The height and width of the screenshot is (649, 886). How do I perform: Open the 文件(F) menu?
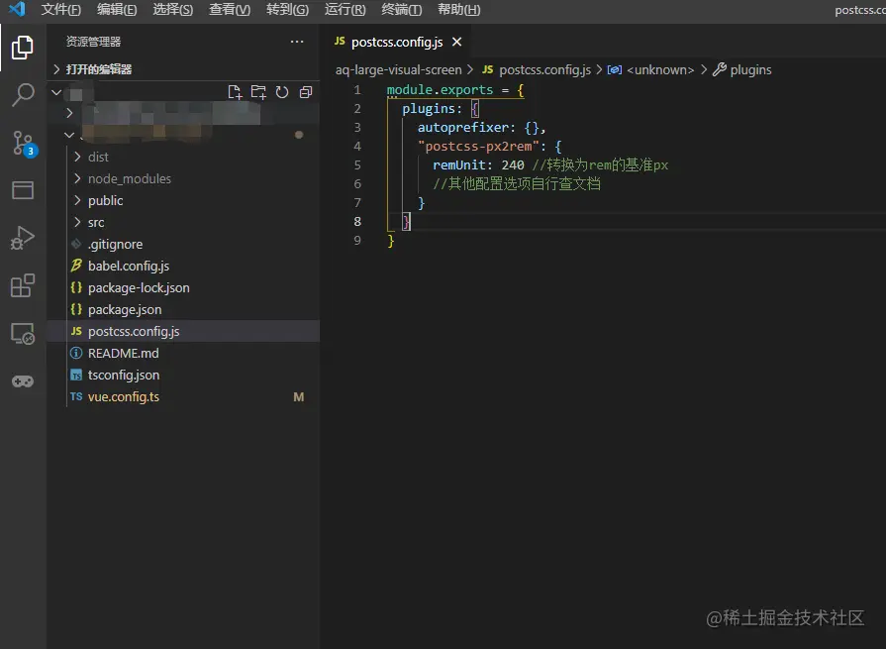tap(61, 10)
